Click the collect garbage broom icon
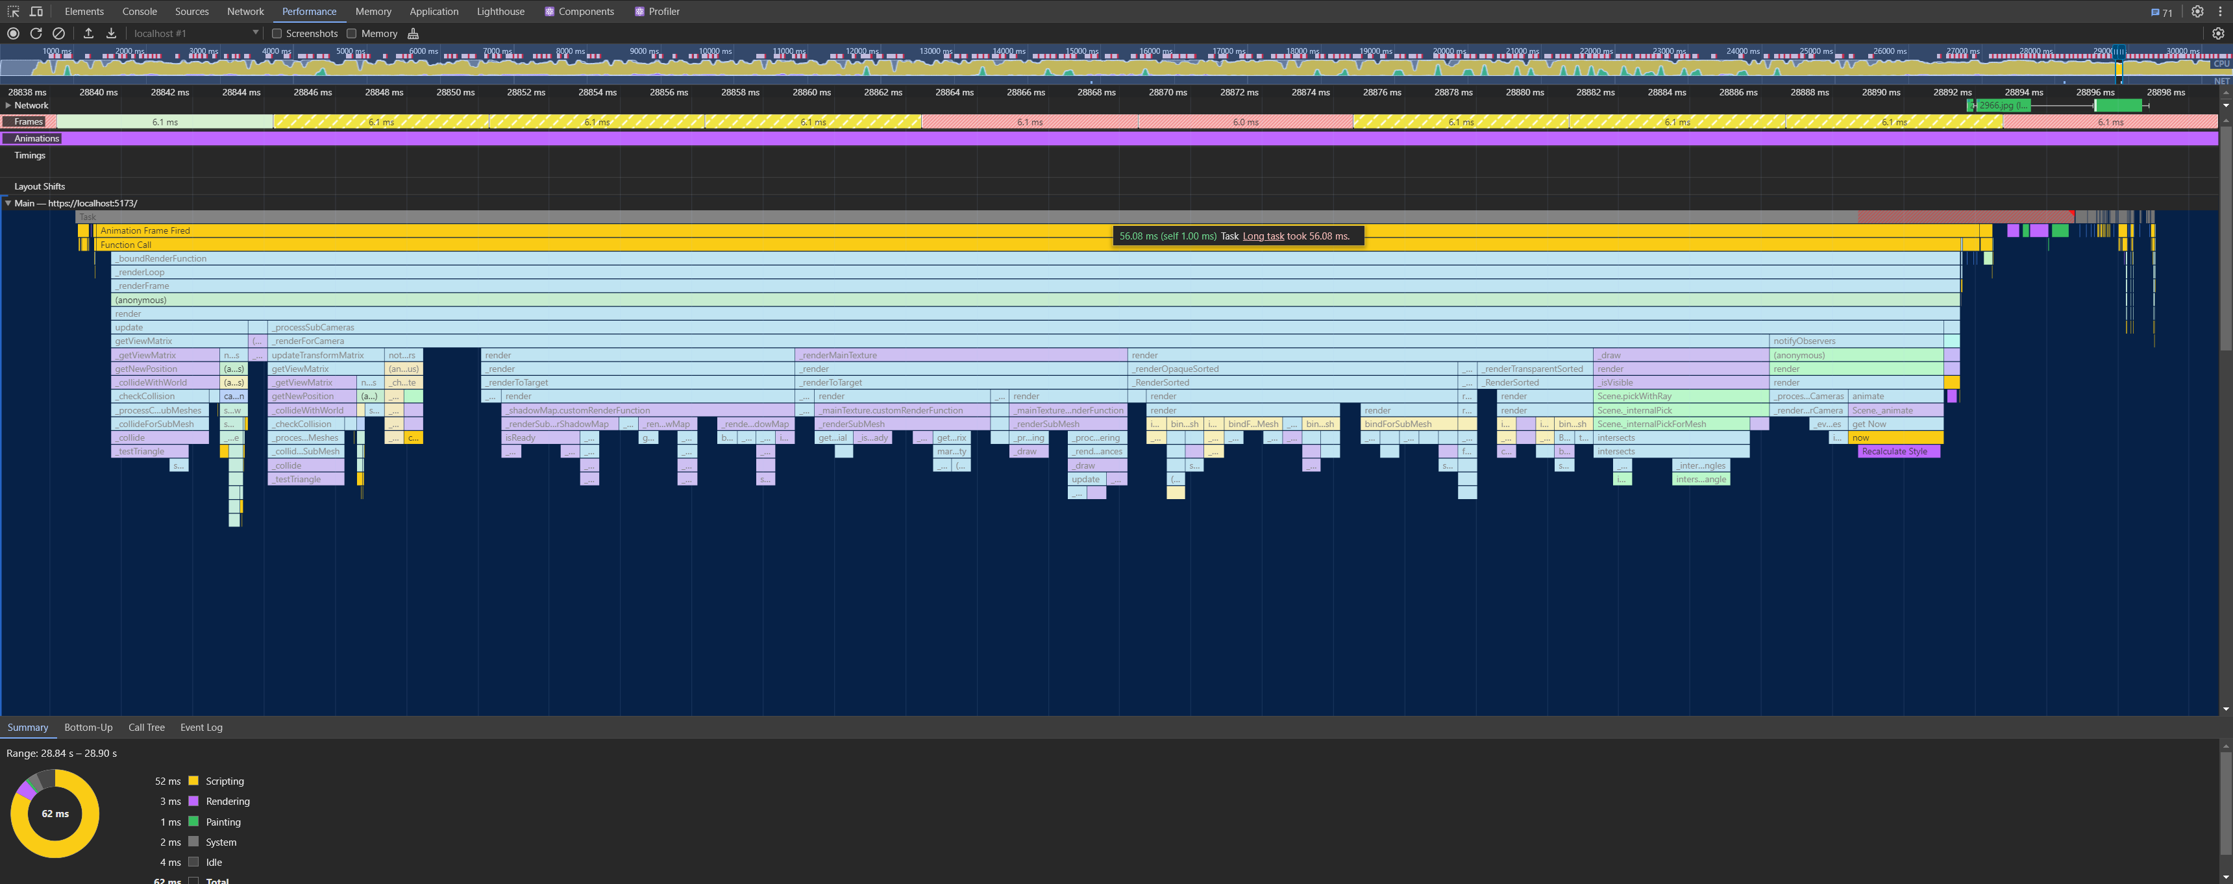This screenshot has height=884, width=2233. point(413,33)
